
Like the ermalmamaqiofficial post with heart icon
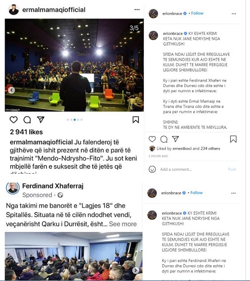[x=13, y=120]
